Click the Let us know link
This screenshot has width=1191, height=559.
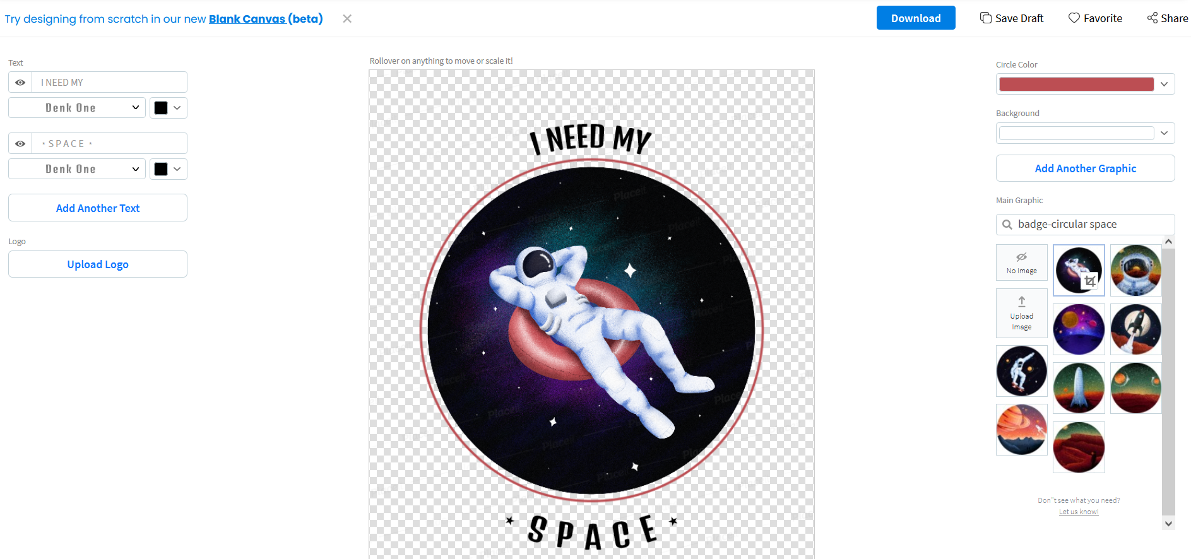(x=1079, y=512)
